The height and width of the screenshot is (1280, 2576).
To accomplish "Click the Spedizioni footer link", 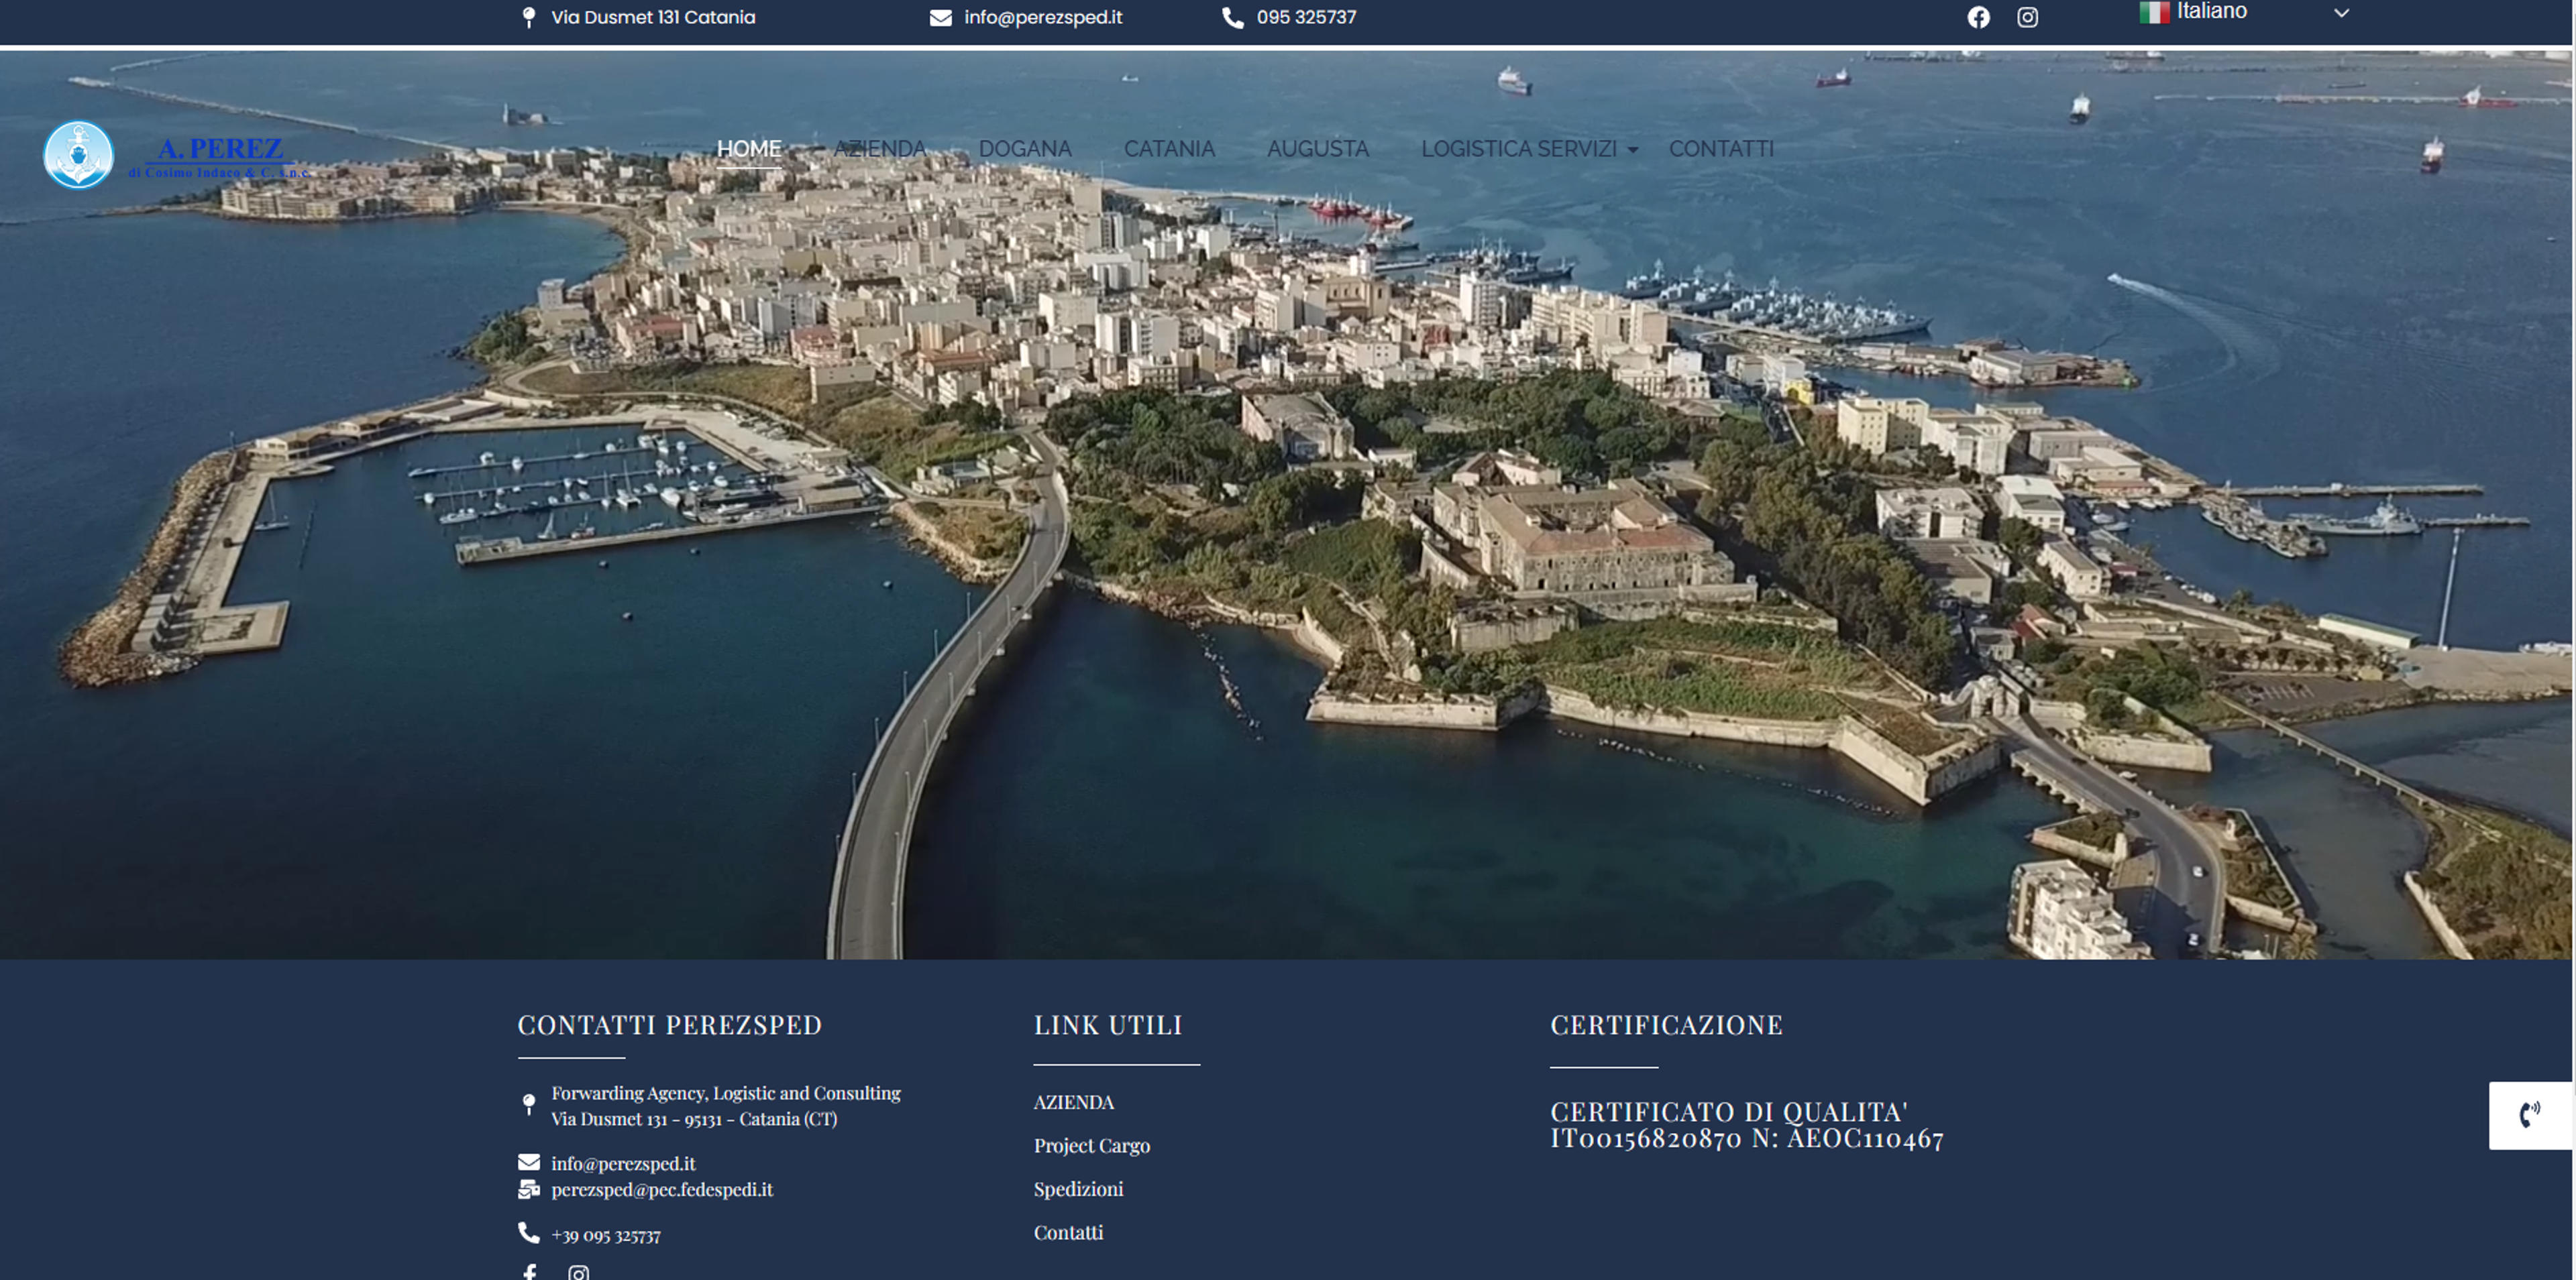I will click(1078, 1189).
